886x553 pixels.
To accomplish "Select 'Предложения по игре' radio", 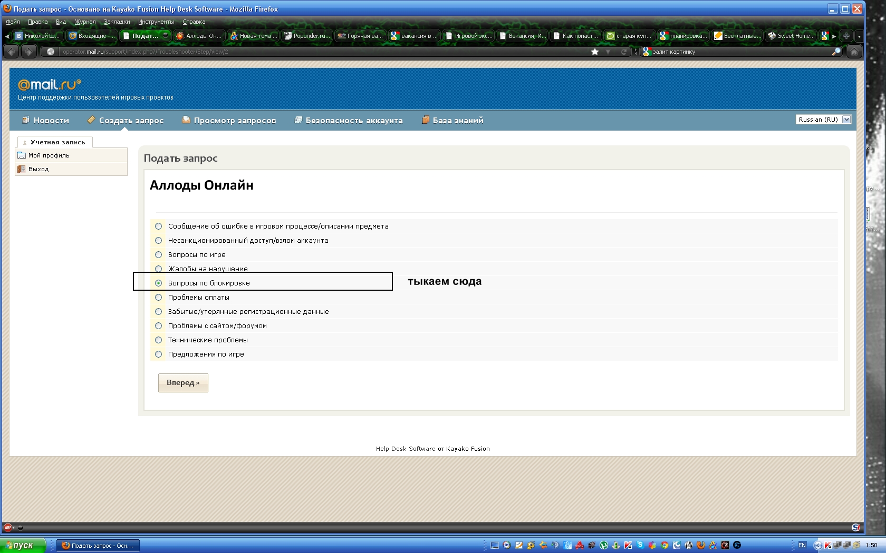I will click(158, 354).
